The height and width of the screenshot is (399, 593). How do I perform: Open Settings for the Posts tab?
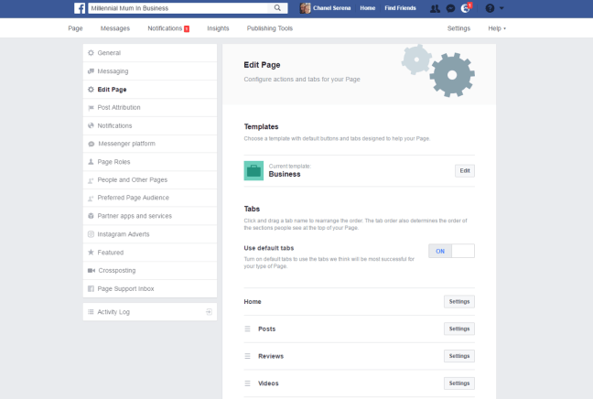point(459,329)
